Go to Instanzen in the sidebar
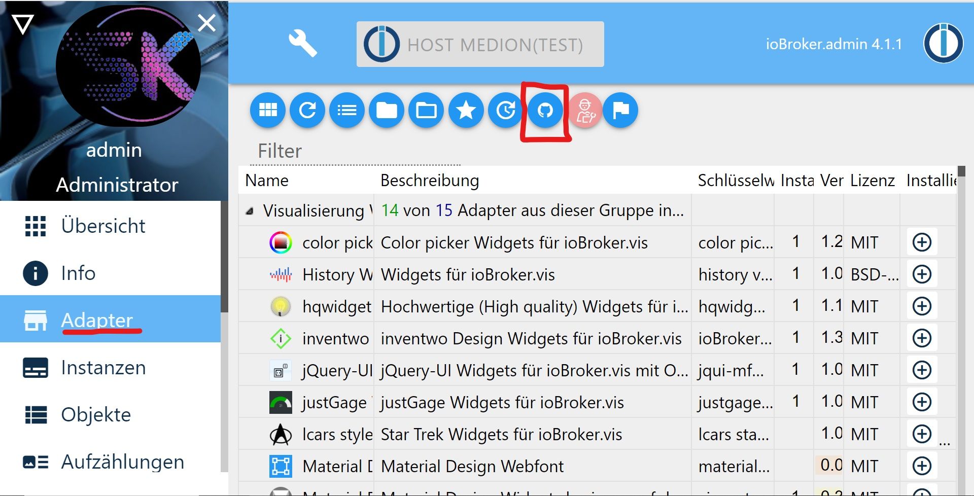The width and height of the screenshot is (974, 496). 111,367
